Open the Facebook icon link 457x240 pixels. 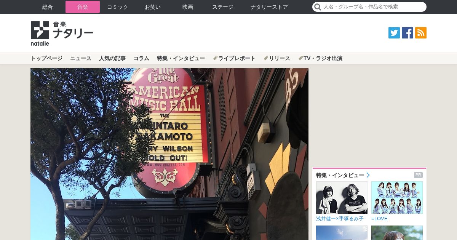[x=407, y=33]
